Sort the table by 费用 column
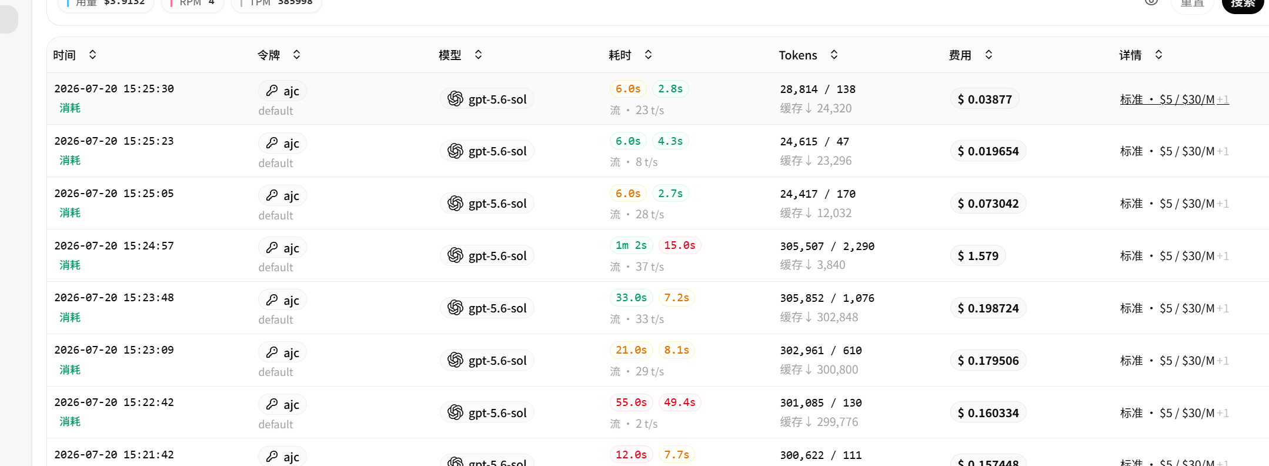 (x=989, y=55)
